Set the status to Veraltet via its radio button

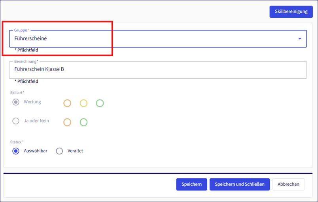click(x=59, y=151)
